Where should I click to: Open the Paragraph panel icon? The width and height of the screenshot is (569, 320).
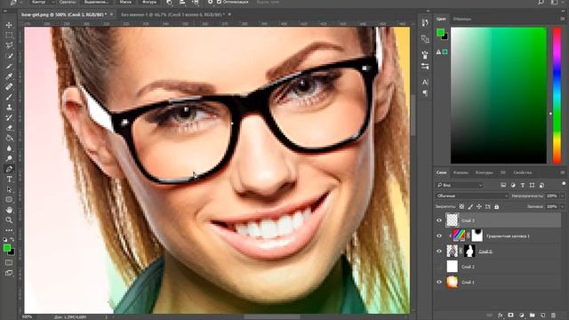click(425, 92)
